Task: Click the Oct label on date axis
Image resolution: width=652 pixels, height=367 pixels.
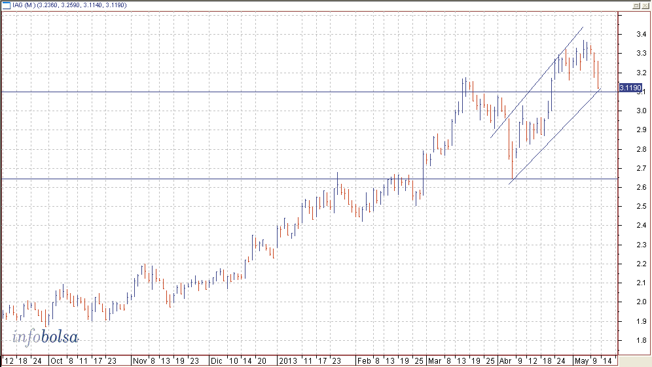Action: click(x=56, y=360)
